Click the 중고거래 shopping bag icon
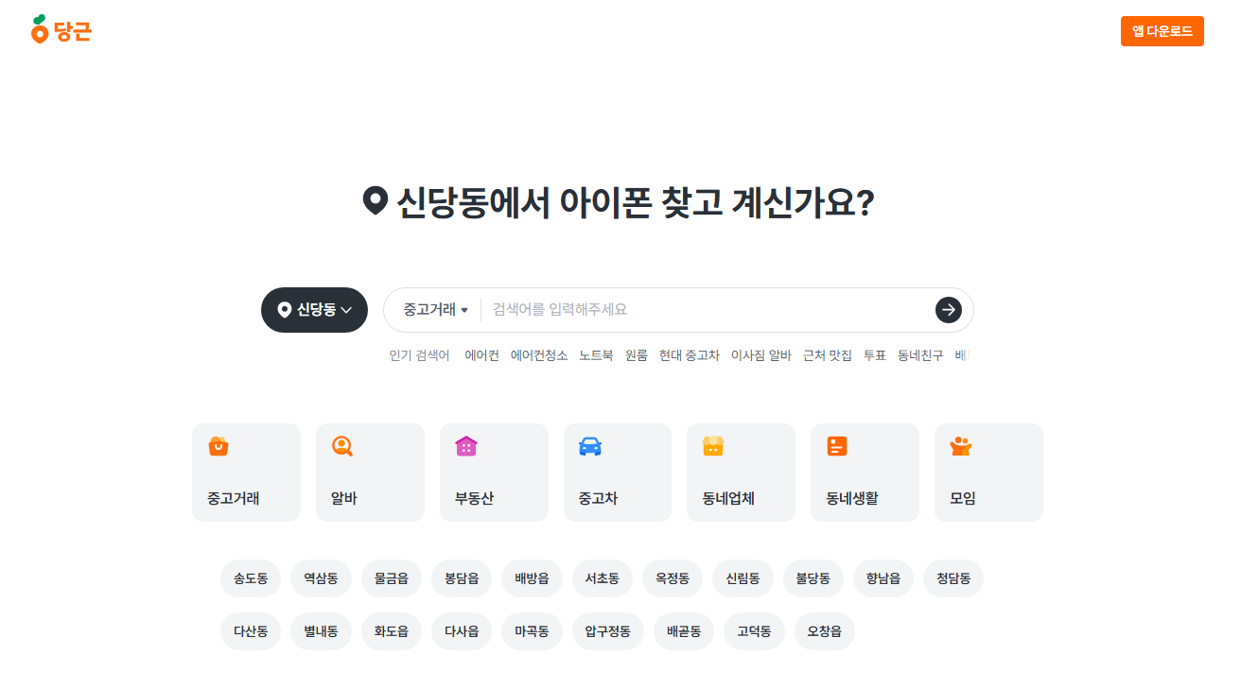 [x=218, y=446]
